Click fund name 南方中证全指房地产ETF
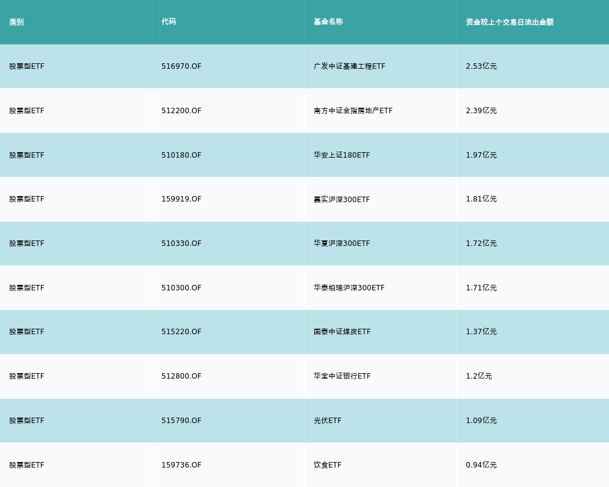 click(353, 111)
